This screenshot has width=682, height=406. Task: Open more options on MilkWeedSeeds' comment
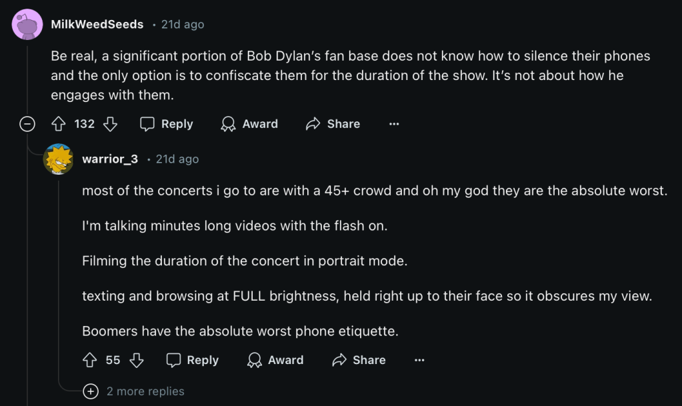[394, 124]
